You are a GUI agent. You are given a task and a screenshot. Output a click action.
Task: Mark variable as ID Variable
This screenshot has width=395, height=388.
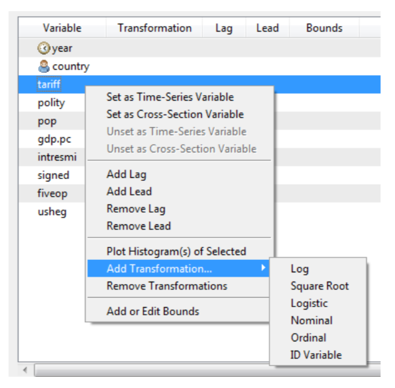pyautogui.click(x=316, y=355)
